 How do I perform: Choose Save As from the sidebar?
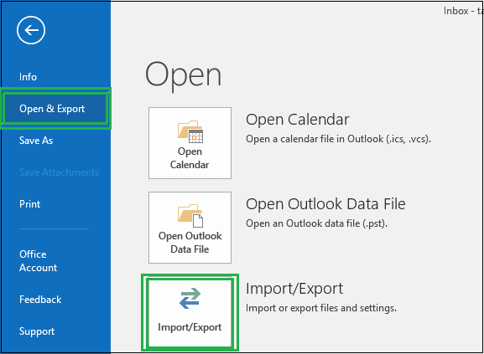36,141
